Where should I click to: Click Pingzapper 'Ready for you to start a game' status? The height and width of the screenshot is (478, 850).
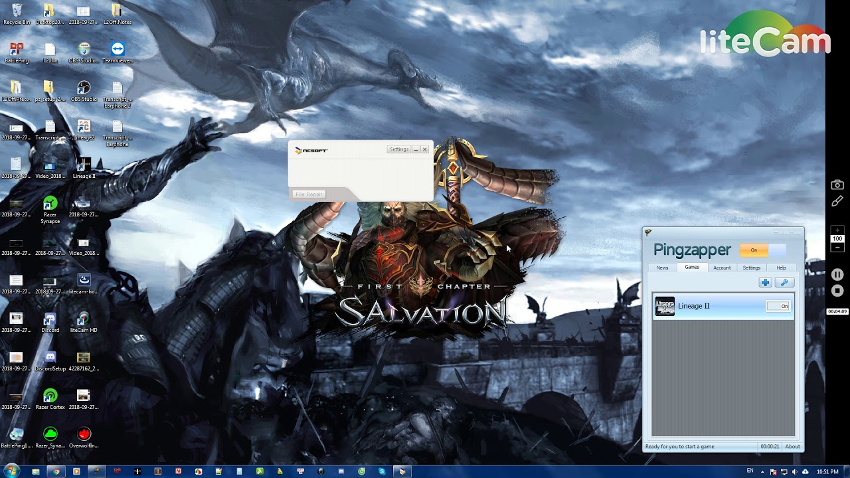coord(679,447)
